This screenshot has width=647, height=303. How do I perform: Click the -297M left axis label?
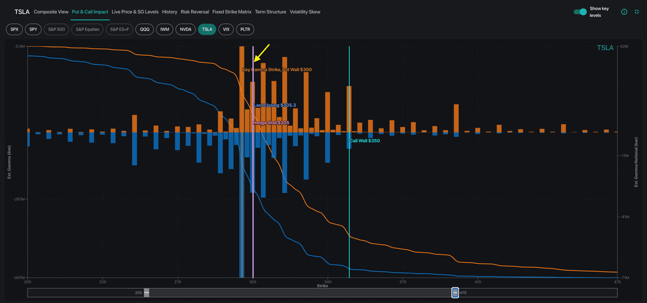19,199
